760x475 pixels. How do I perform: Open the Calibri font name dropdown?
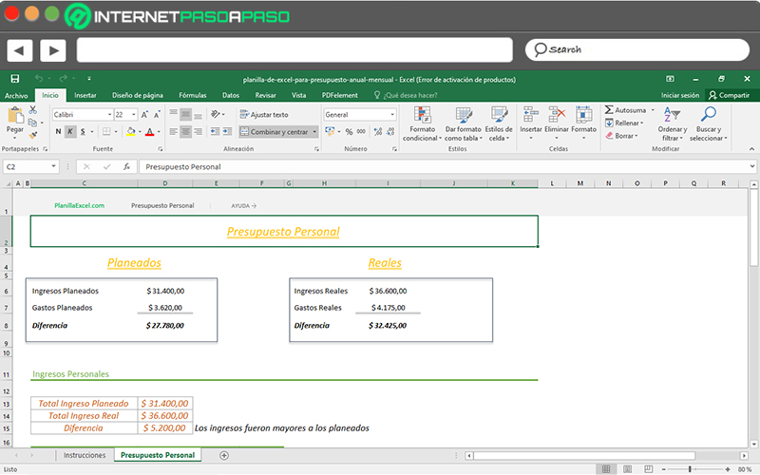click(83, 115)
